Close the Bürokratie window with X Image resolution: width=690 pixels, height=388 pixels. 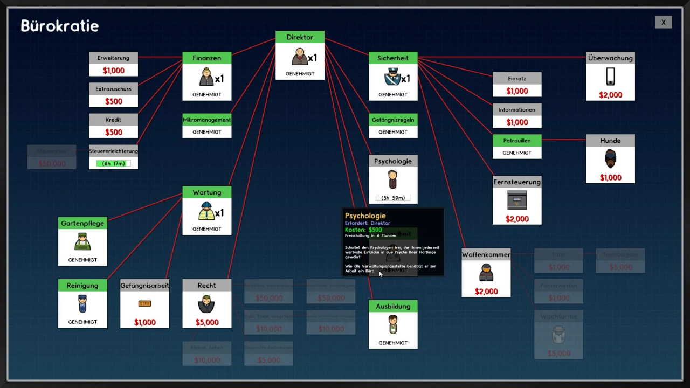point(664,22)
